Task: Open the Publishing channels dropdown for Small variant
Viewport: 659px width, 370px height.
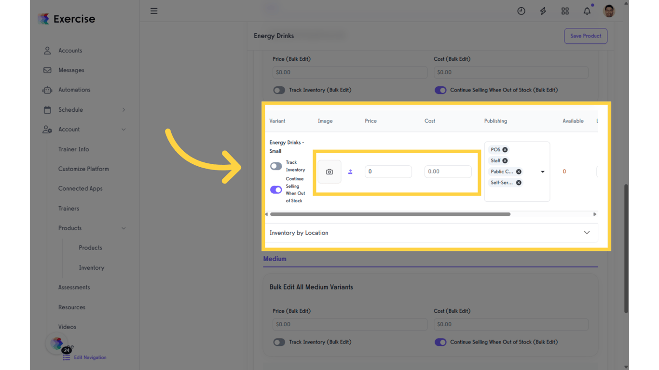Action: coord(542,171)
